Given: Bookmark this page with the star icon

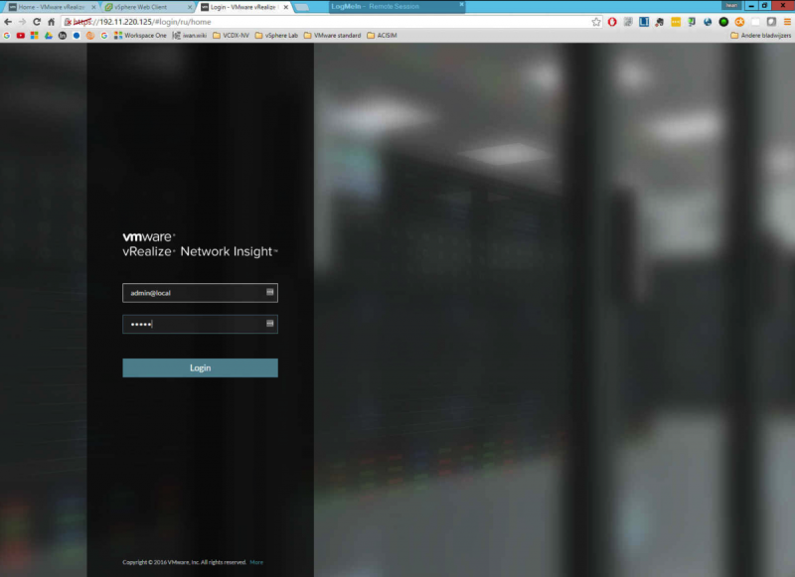Looking at the screenshot, I should point(596,21).
